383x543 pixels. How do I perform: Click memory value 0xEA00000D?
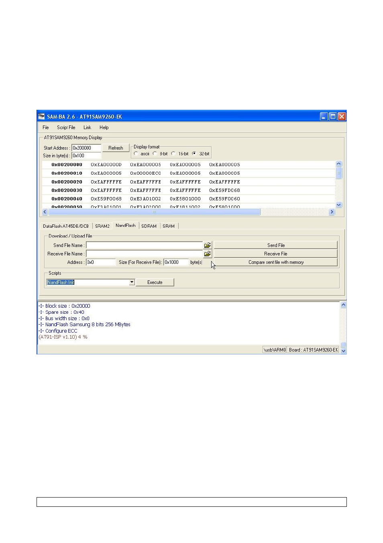coord(106,165)
